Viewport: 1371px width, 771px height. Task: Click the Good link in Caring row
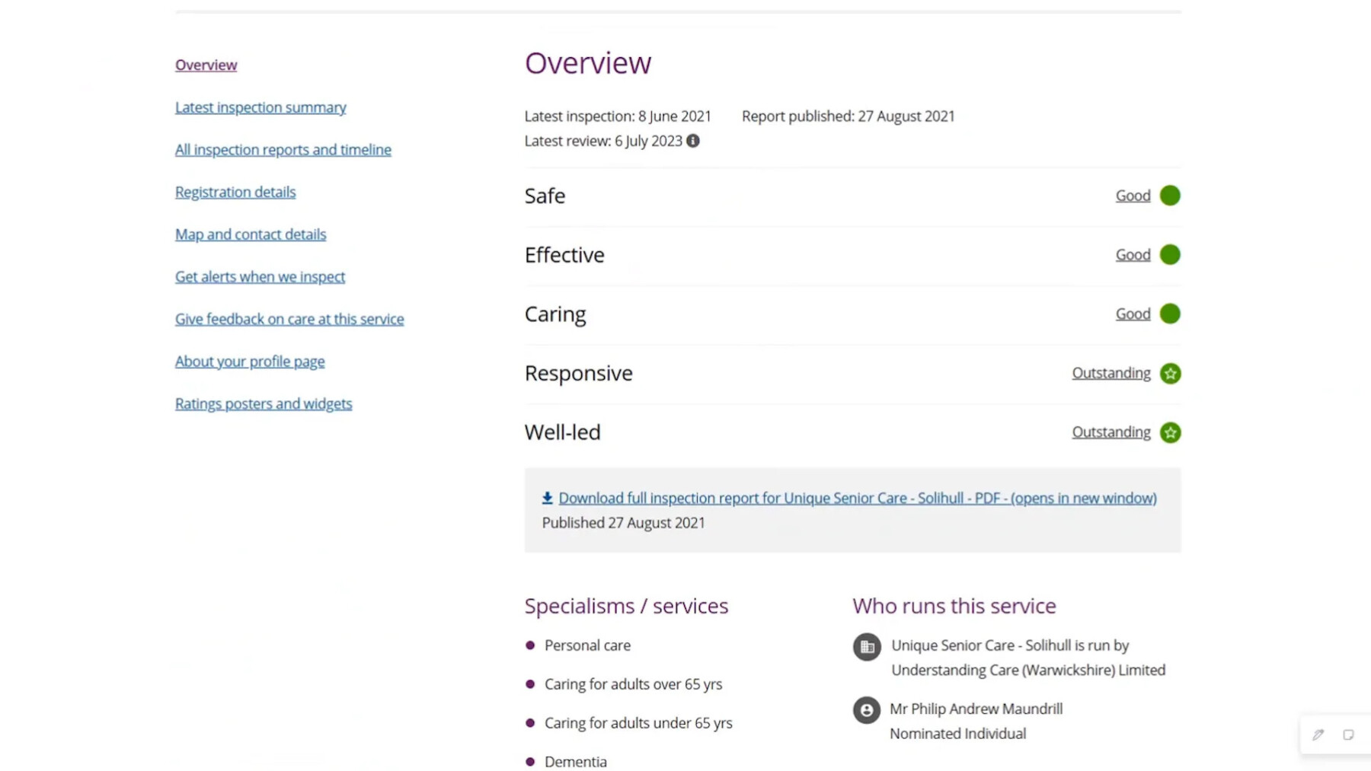[x=1133, y=314]
